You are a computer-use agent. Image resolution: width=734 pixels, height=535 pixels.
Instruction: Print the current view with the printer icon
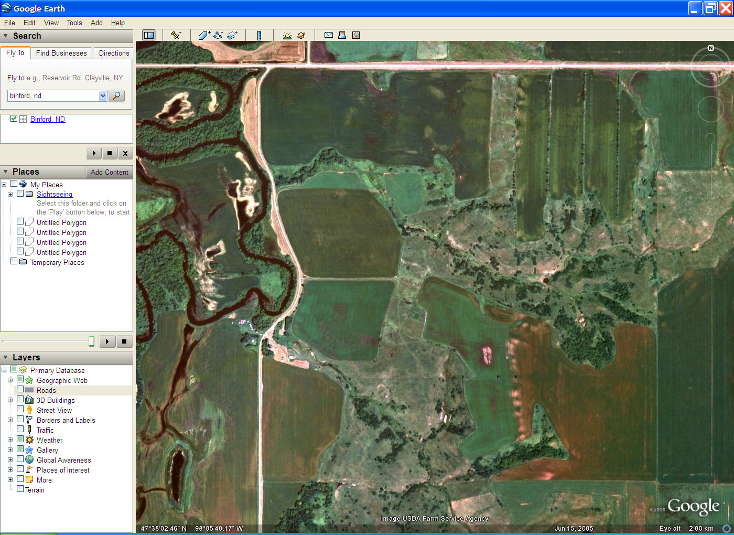click(342, 35)
